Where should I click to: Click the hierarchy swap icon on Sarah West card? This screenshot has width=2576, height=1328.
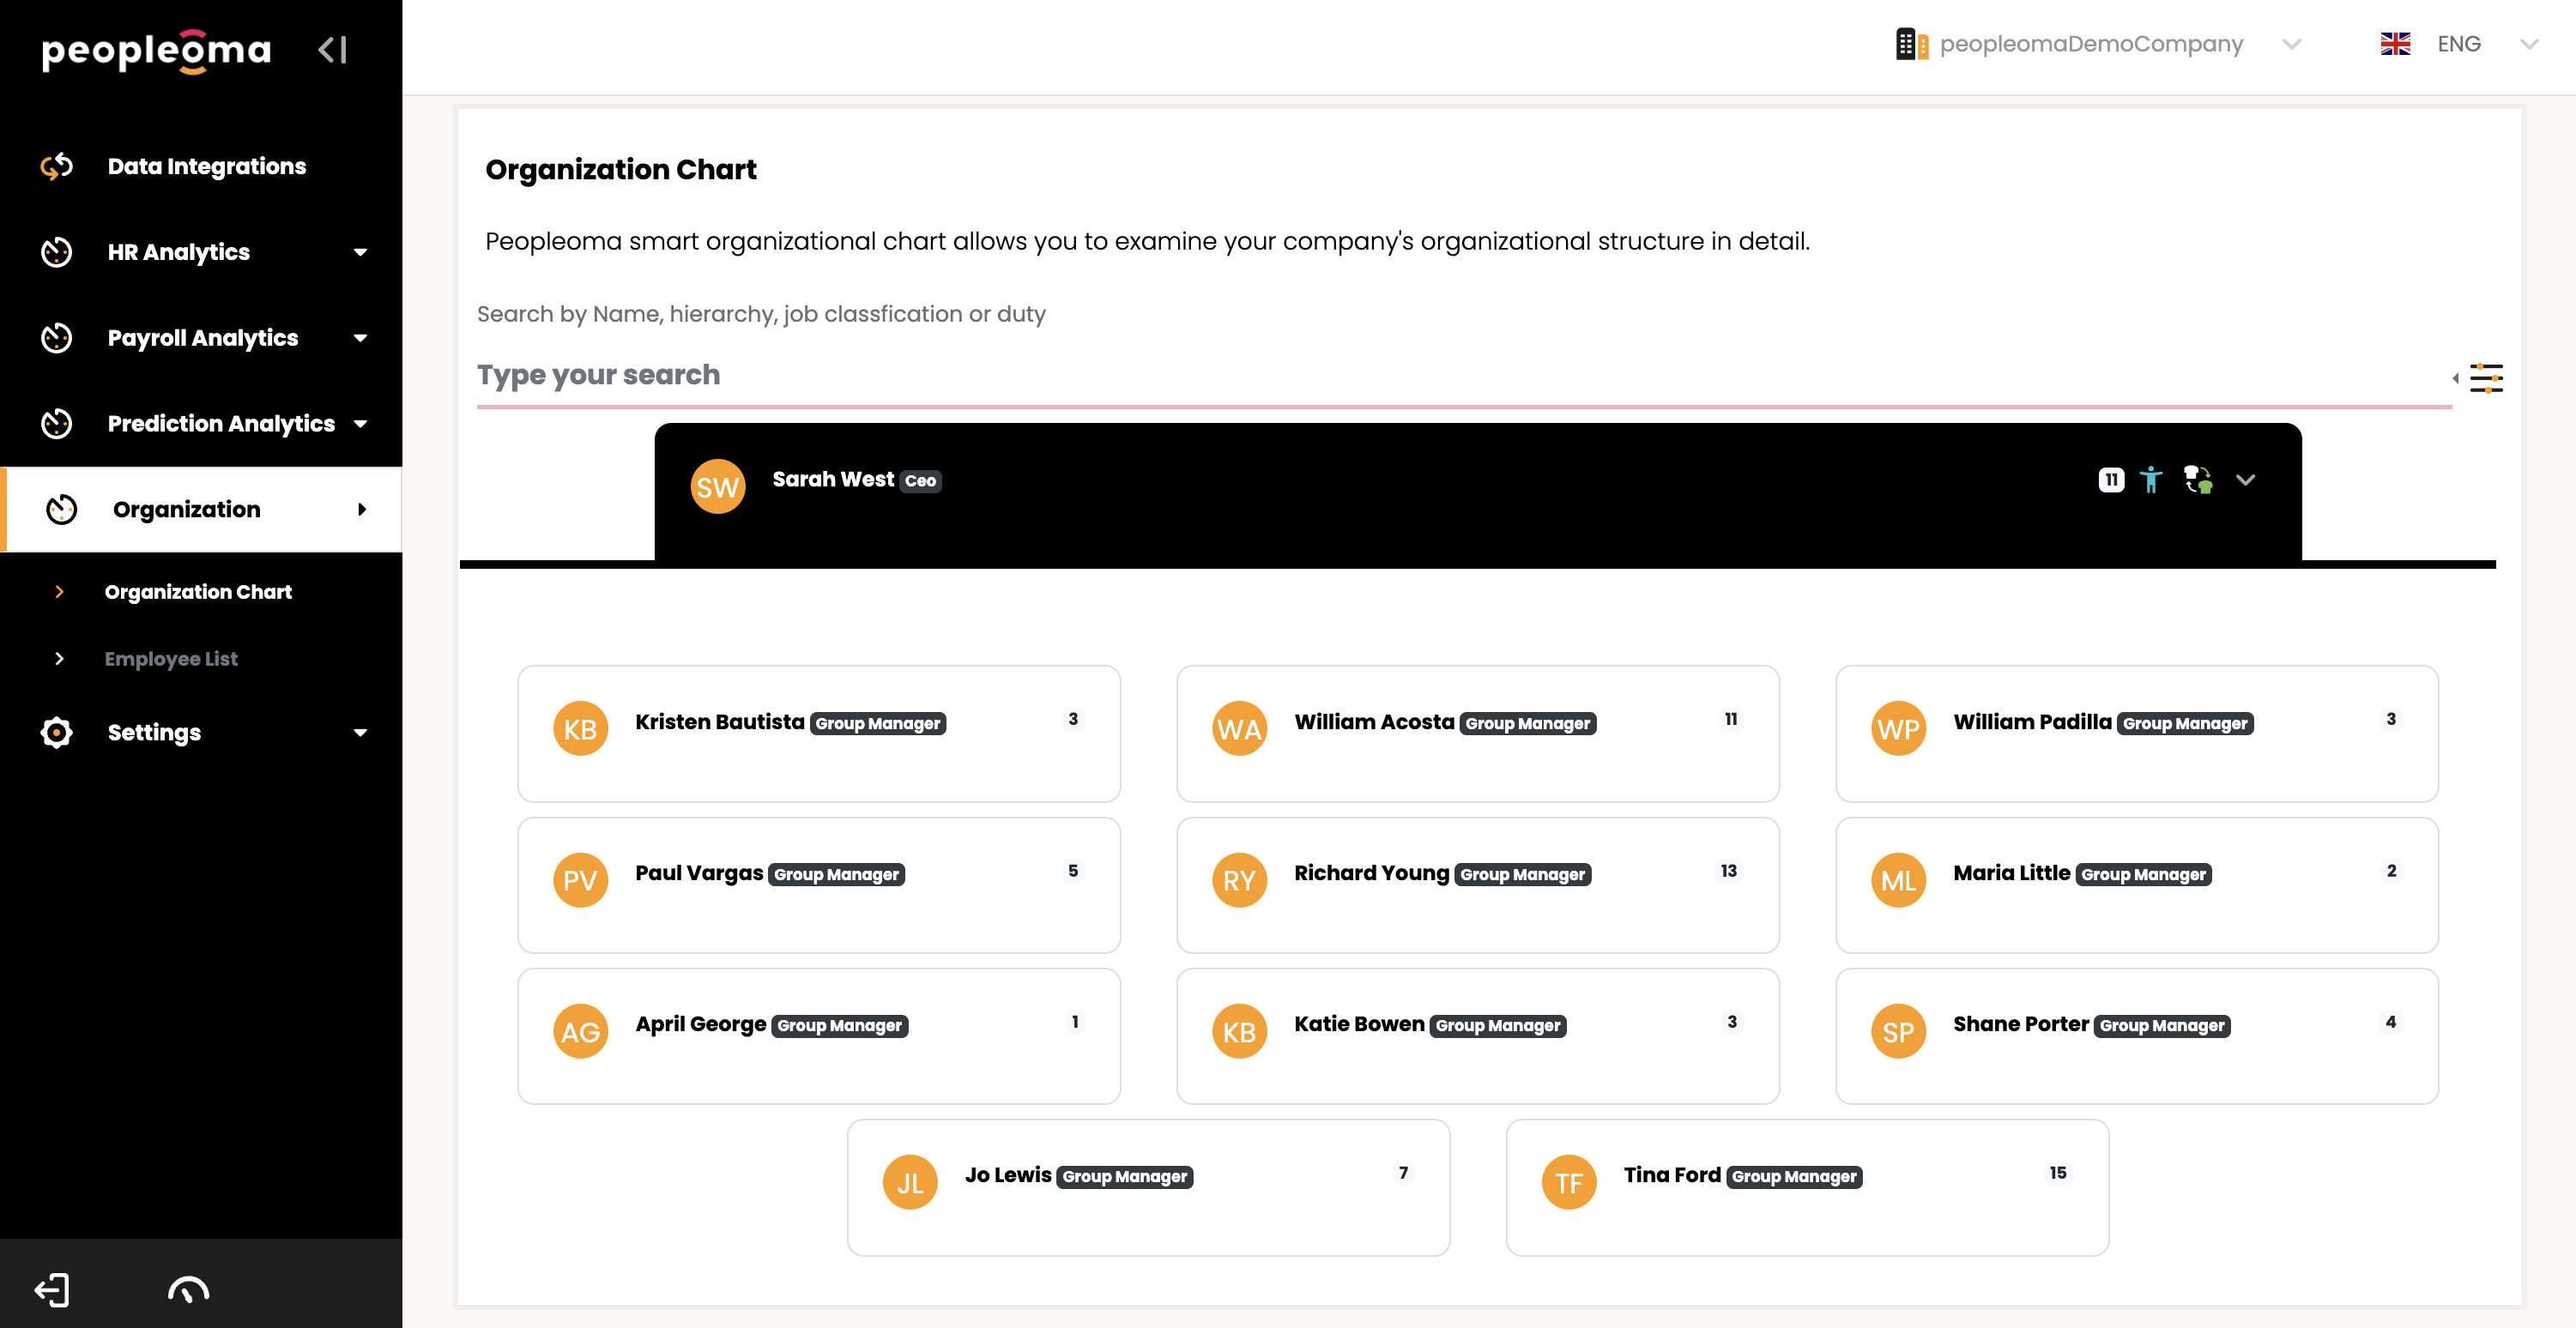(2198, 480)
